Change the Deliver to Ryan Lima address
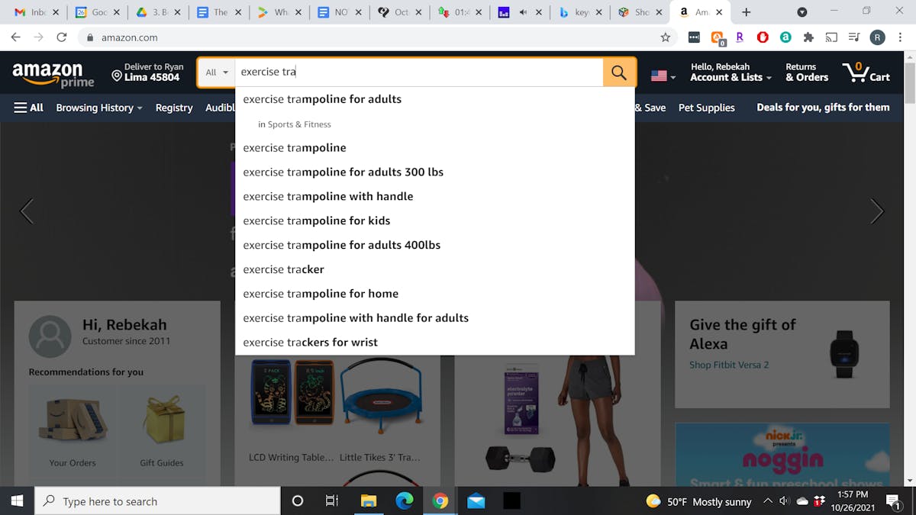The height and width of the screenshot is (515, 916). point(147,72)
